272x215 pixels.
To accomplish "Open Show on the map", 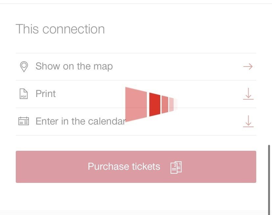I will tap(74, 66).
